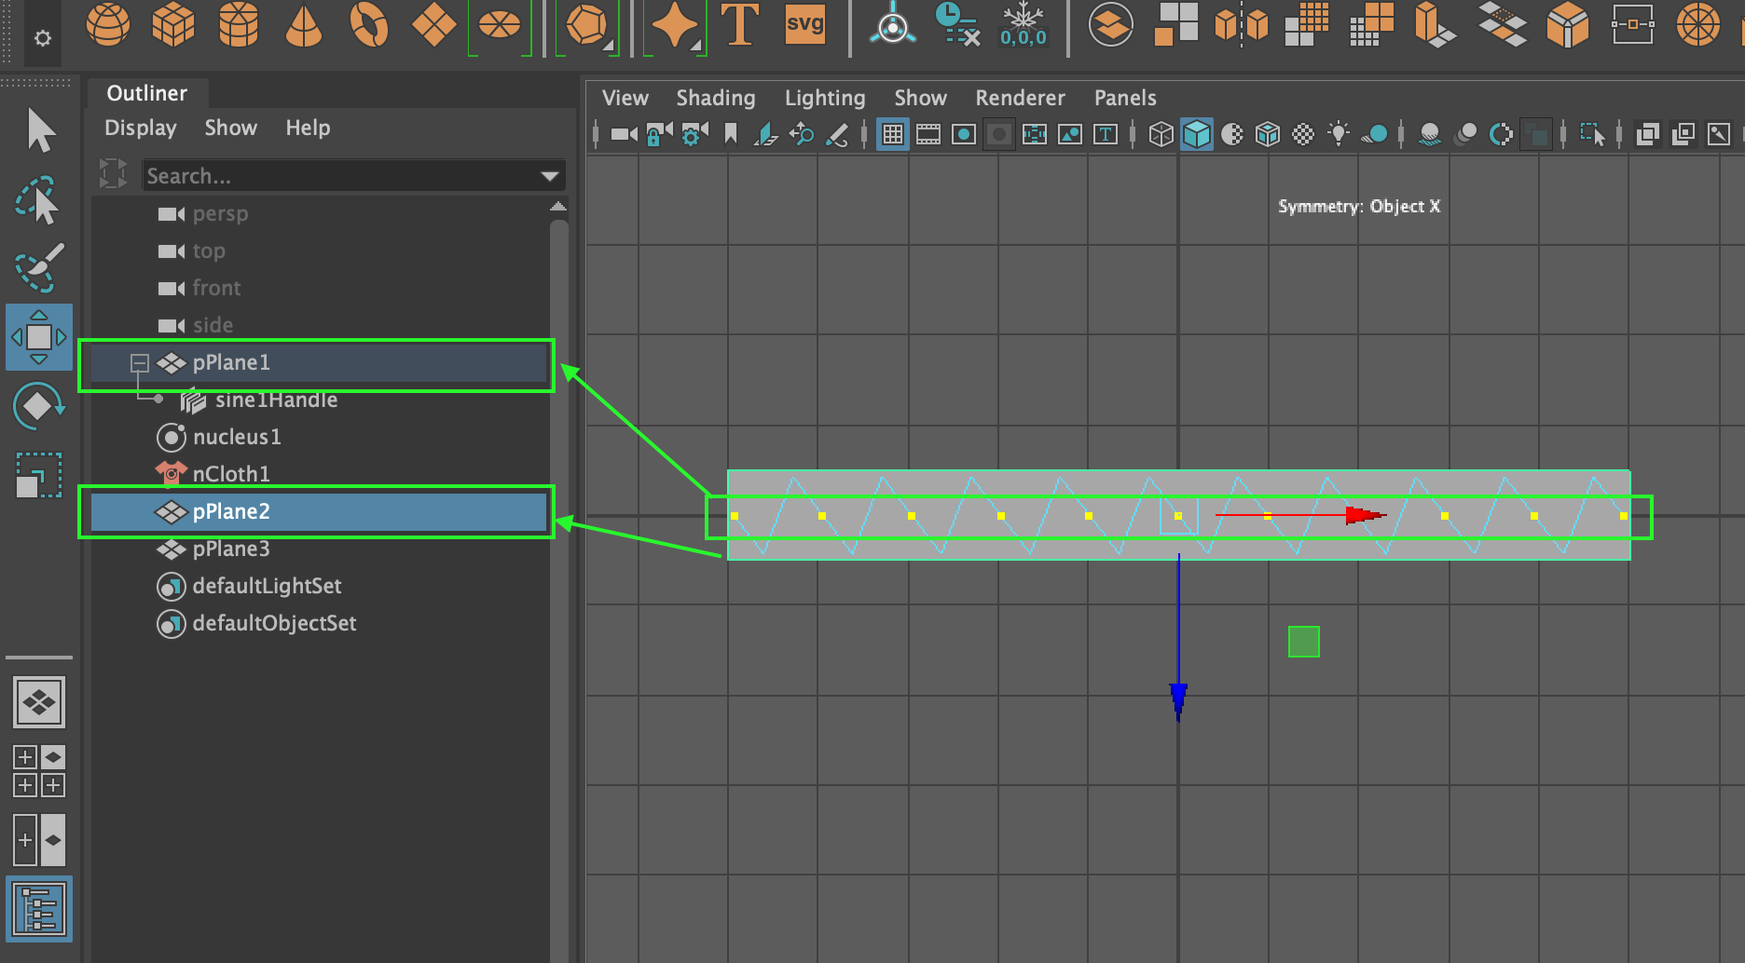This screenshot has height=963, width=1745.
Task: Toggle the resolution gate display
Action: [x=964, y=135]
